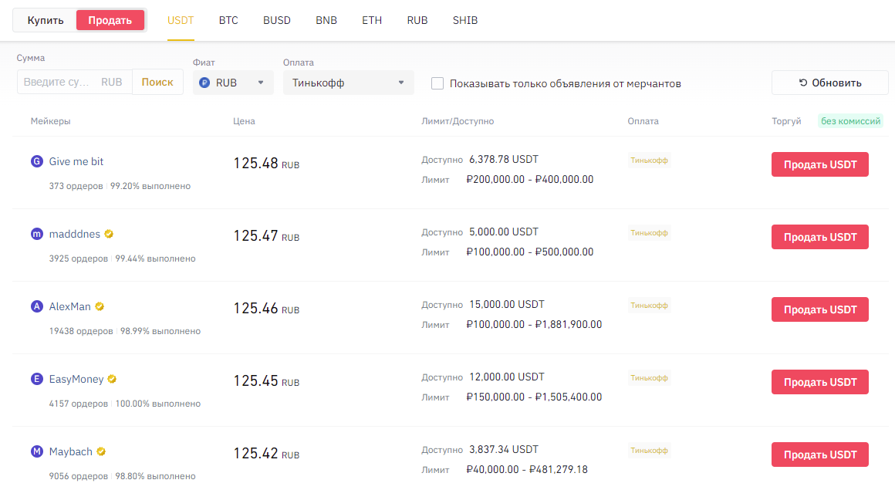
Task: Select the AlexMan avatar icon
Action: (36, 306)
